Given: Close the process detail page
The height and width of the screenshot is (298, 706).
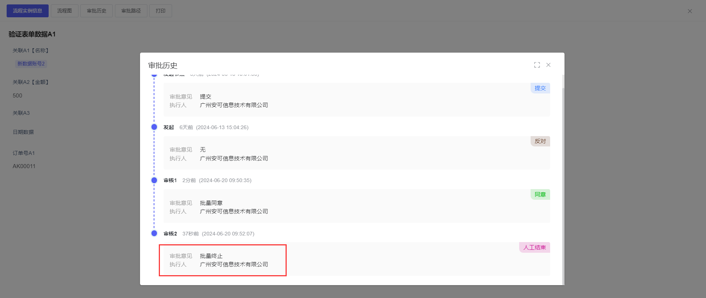Looking at the screenshot, I should click(x=689, y=11).
